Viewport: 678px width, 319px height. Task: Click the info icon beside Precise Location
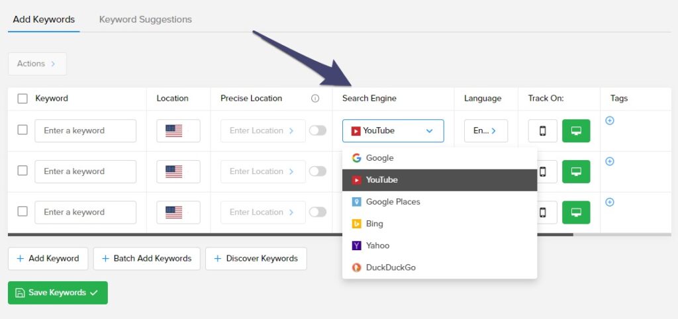[315, 99]
